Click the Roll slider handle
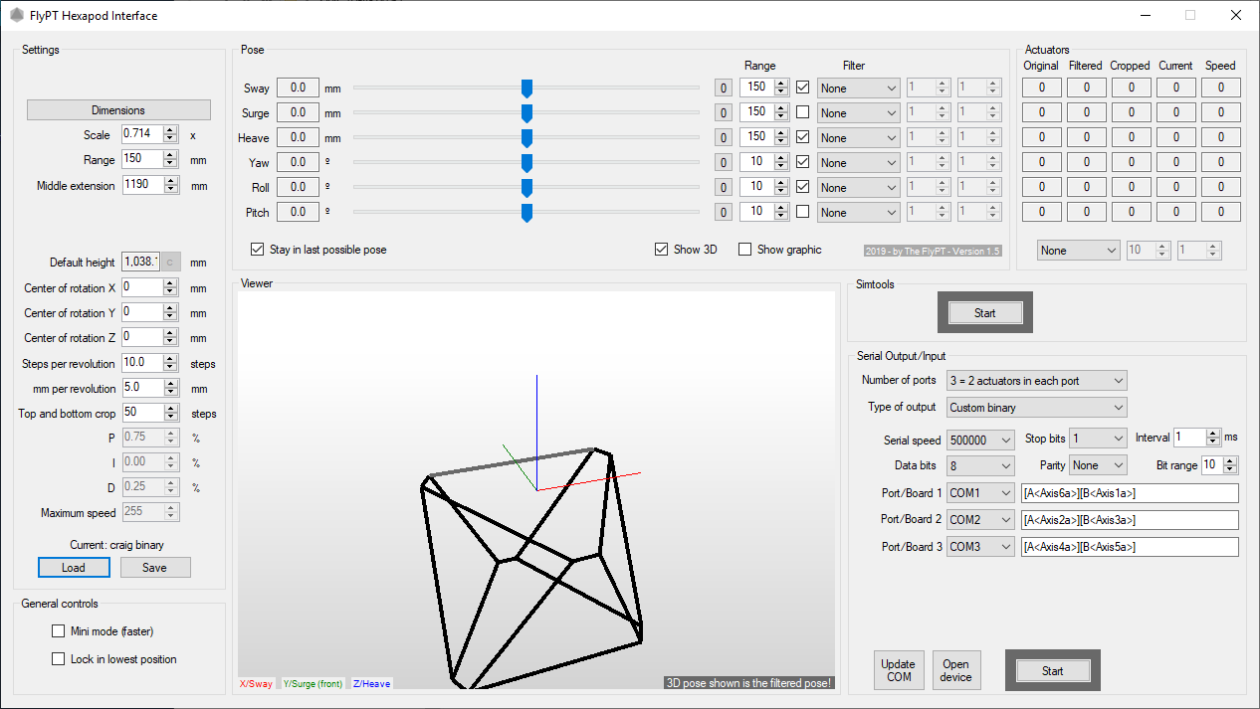Image resolution: width=1260 pixels, height=709 pixels. coord(526,188)
